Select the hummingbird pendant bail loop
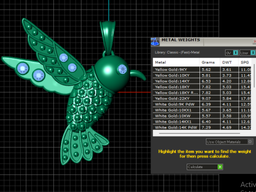 click(108, 38)
